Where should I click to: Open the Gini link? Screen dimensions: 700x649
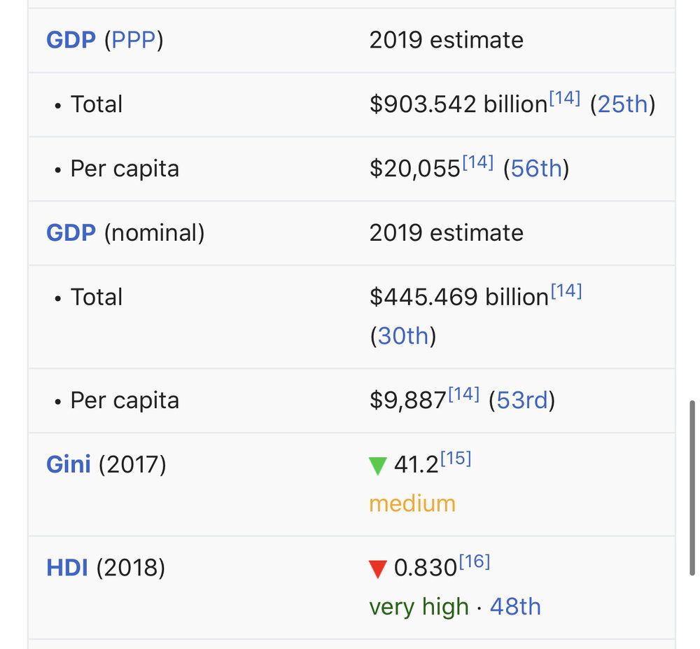[69, 464]
